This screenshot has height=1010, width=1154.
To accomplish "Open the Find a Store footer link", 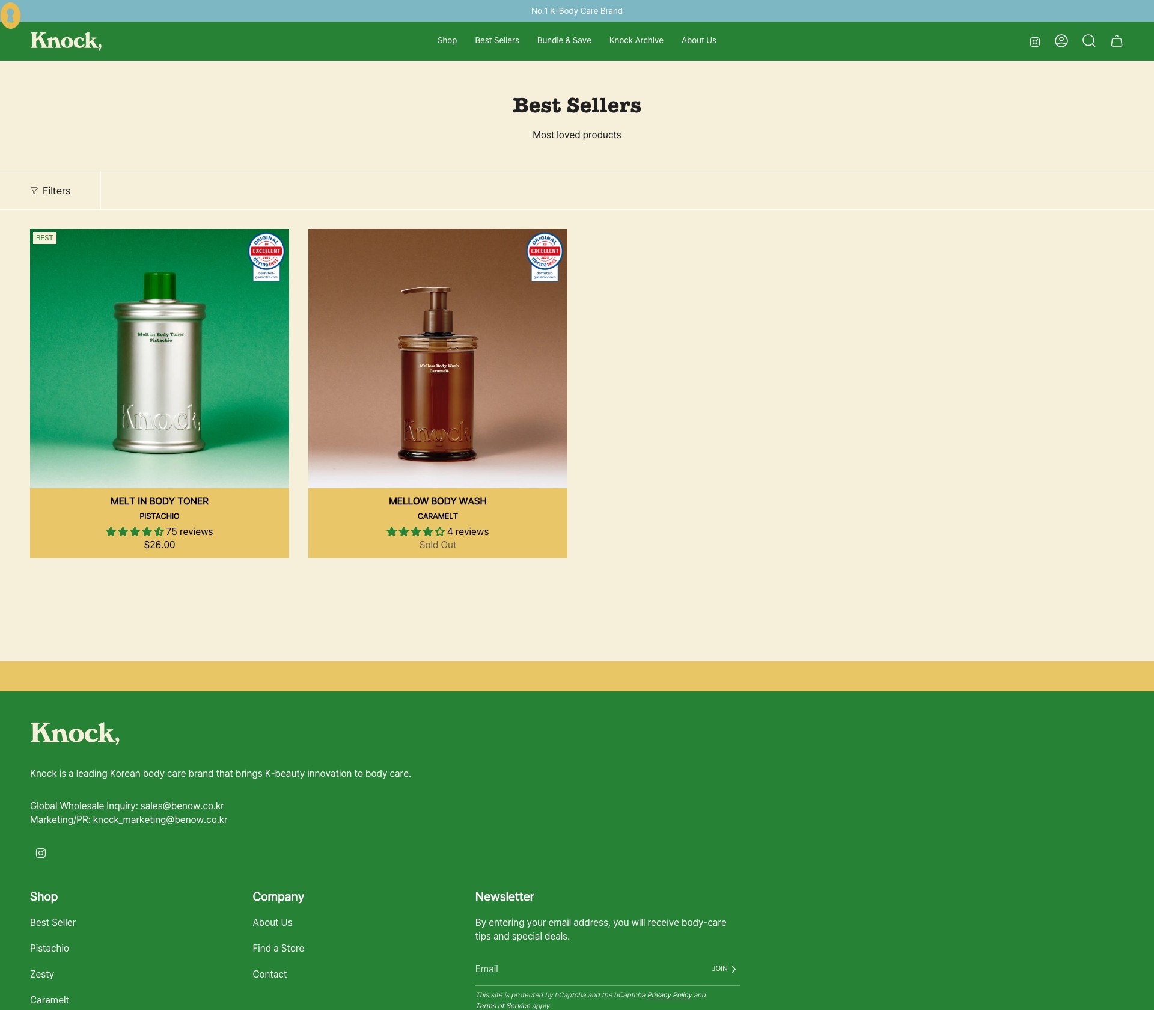I will click(278, 948).
